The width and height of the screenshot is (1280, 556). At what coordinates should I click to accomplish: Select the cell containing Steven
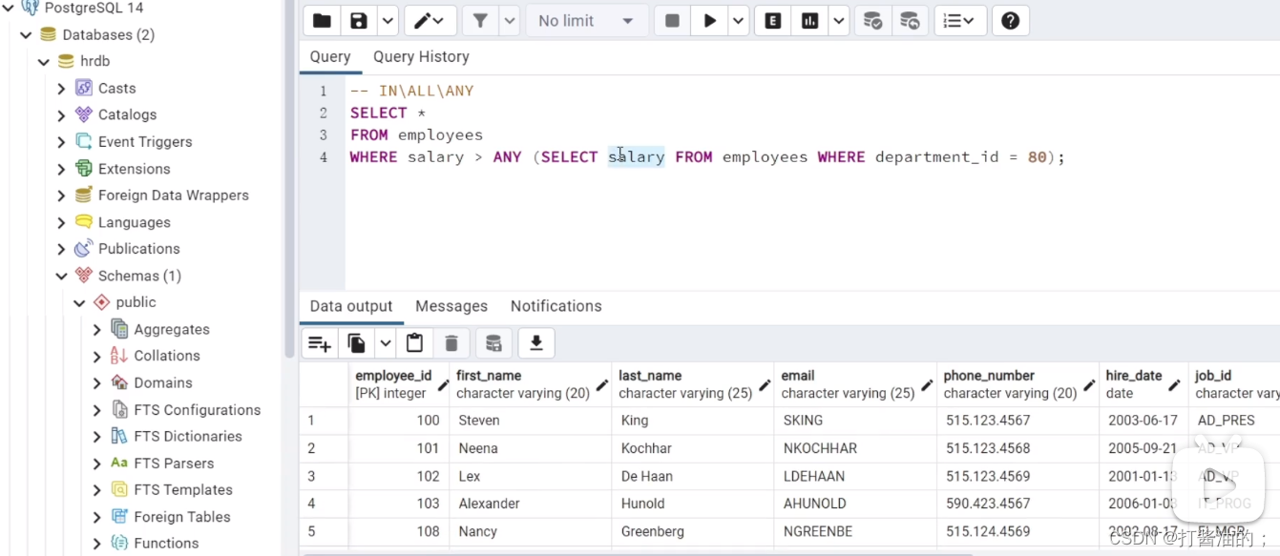point(531,421)
